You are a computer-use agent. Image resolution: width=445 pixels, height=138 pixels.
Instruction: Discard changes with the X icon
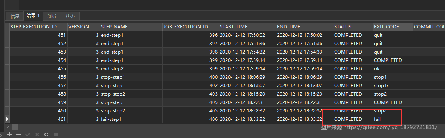37,134
